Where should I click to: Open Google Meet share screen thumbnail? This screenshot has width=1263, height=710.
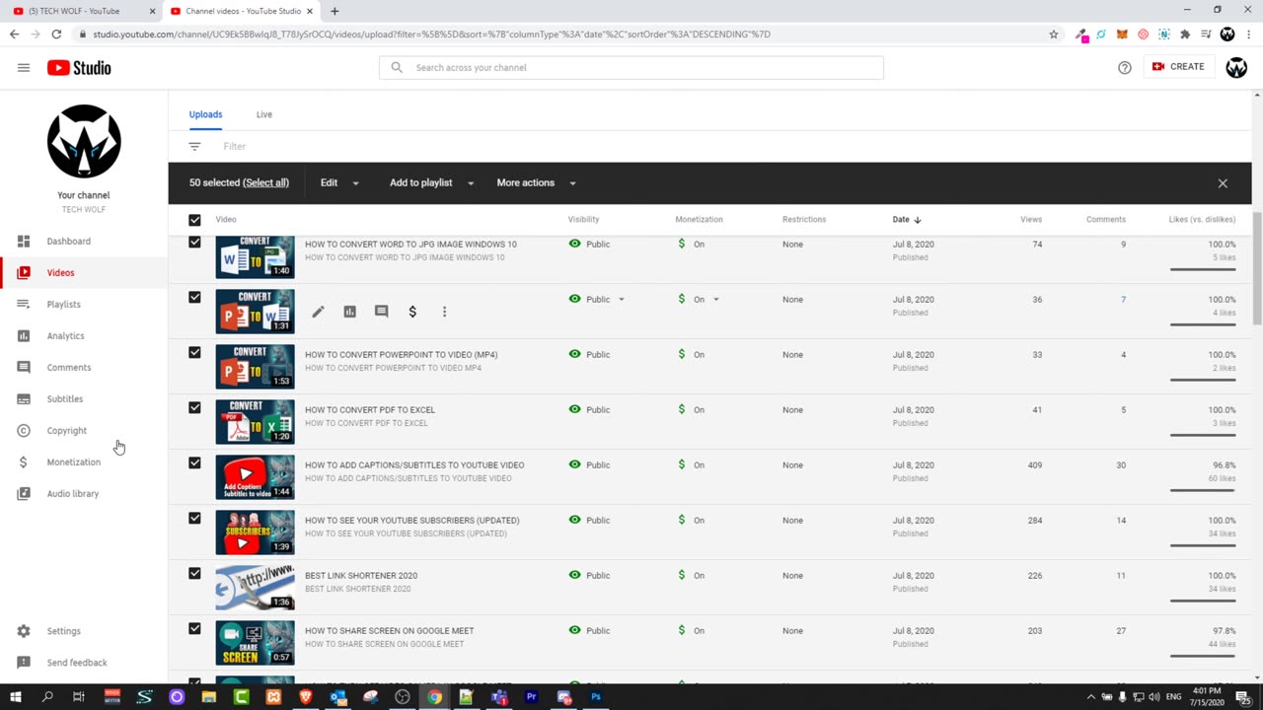(255, 643)
